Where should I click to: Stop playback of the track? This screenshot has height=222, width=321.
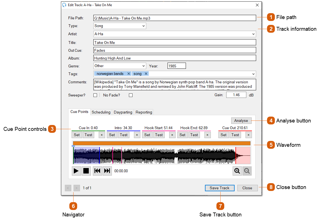86,171
